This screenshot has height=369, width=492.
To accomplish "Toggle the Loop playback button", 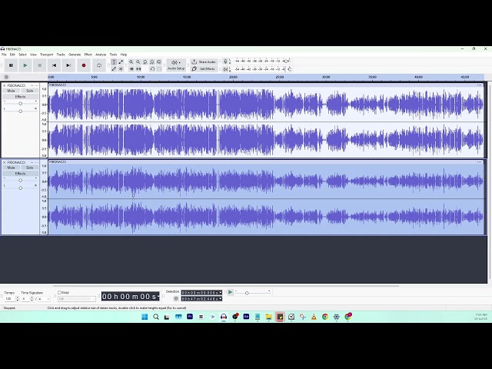I will click(x=99, y=65).
